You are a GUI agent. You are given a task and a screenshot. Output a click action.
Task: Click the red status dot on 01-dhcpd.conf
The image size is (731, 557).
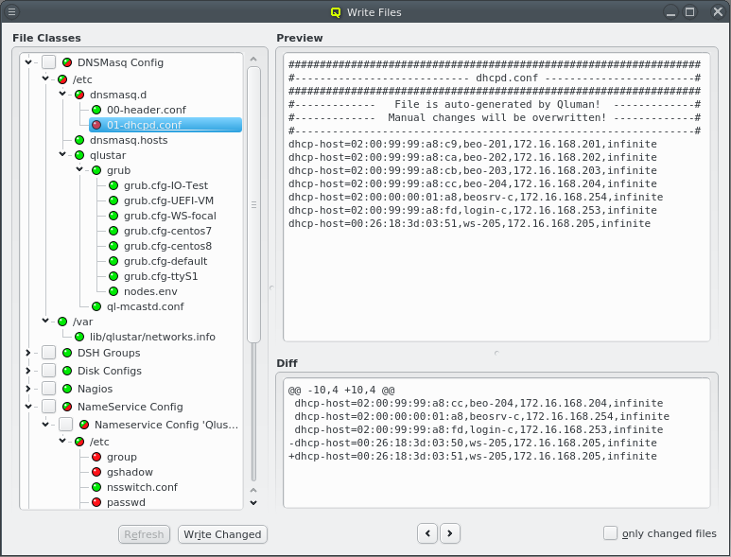(96, 125)
